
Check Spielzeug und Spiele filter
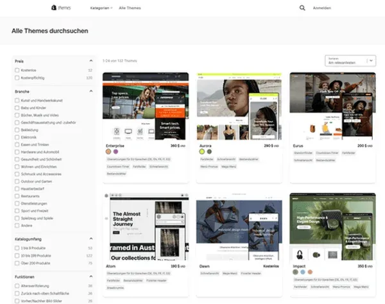tap(17, 218)
